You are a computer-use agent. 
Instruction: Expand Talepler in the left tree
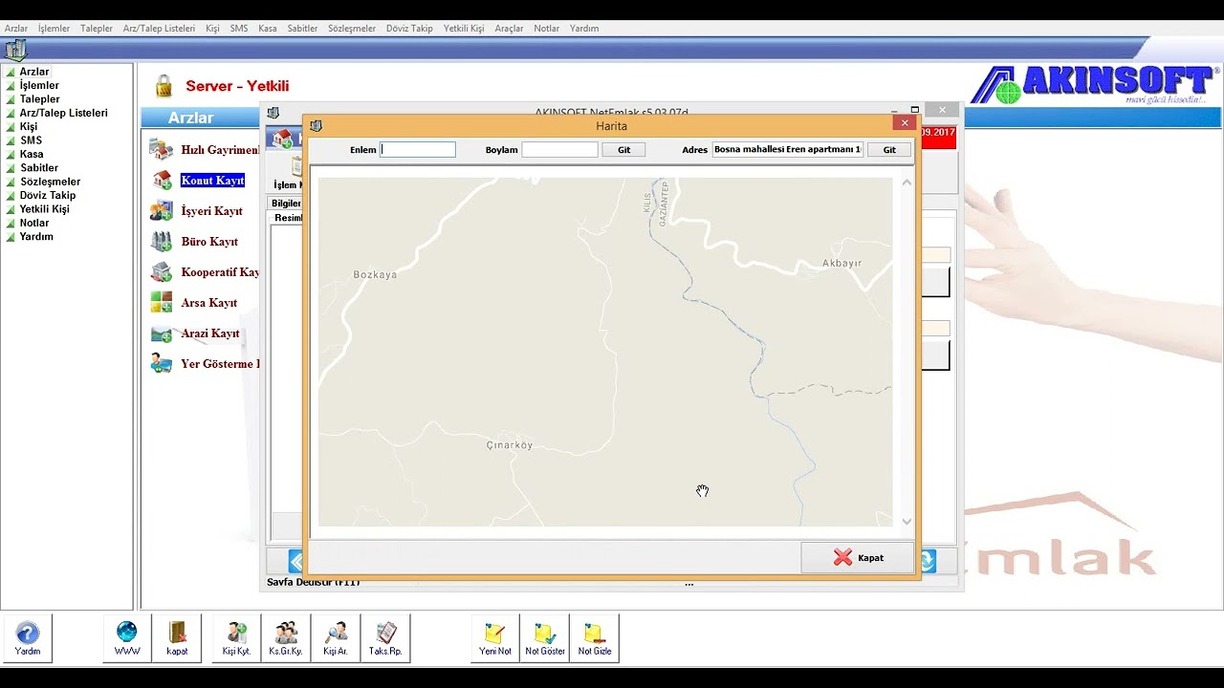point(11,99)
